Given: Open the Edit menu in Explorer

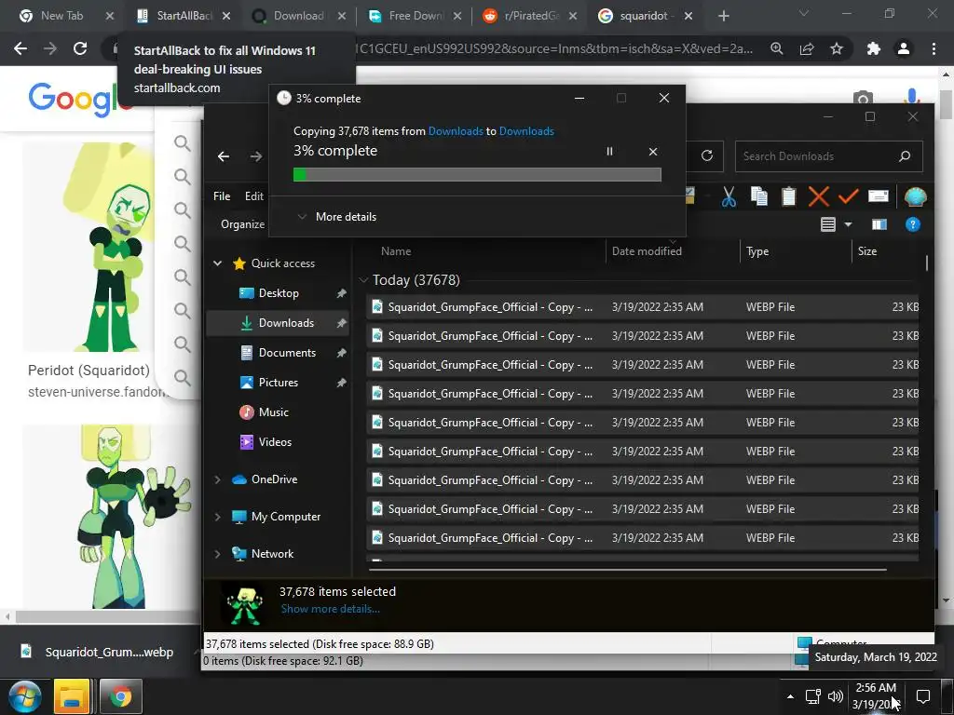Looking at the screenshot, I should [253, 196].
